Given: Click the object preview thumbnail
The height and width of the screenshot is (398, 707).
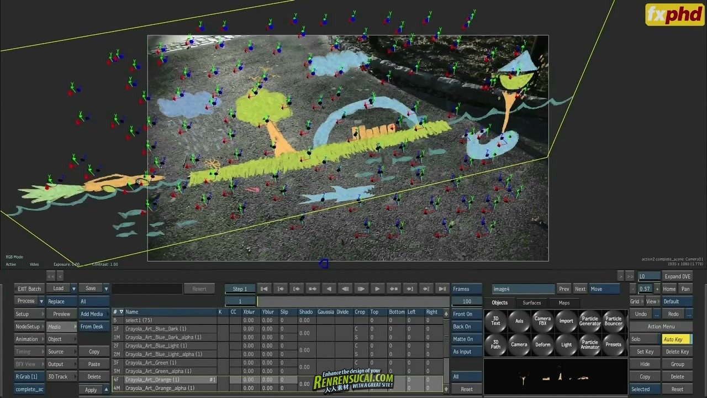Looking at the screenshot, I should (x=556, y=377).
